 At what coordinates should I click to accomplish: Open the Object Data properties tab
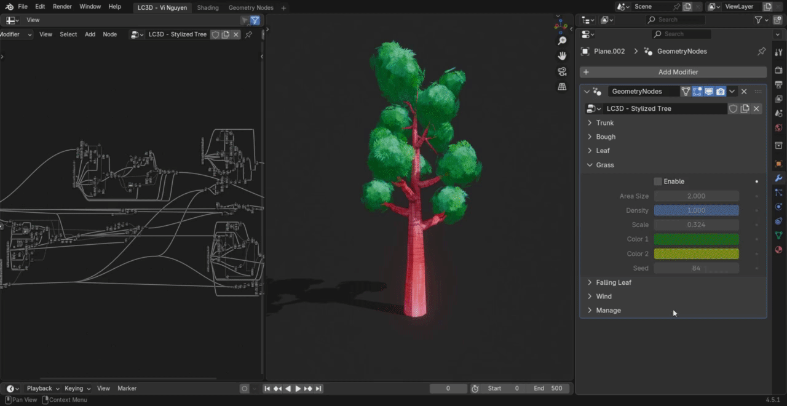pos(778,235)
